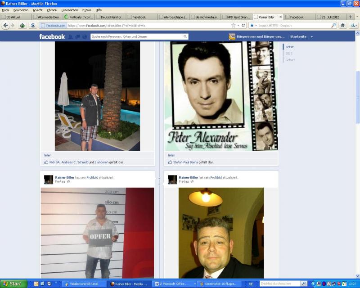Switch to the DS Aktuell tab
The image size is (360, 288).
(16, 17)
